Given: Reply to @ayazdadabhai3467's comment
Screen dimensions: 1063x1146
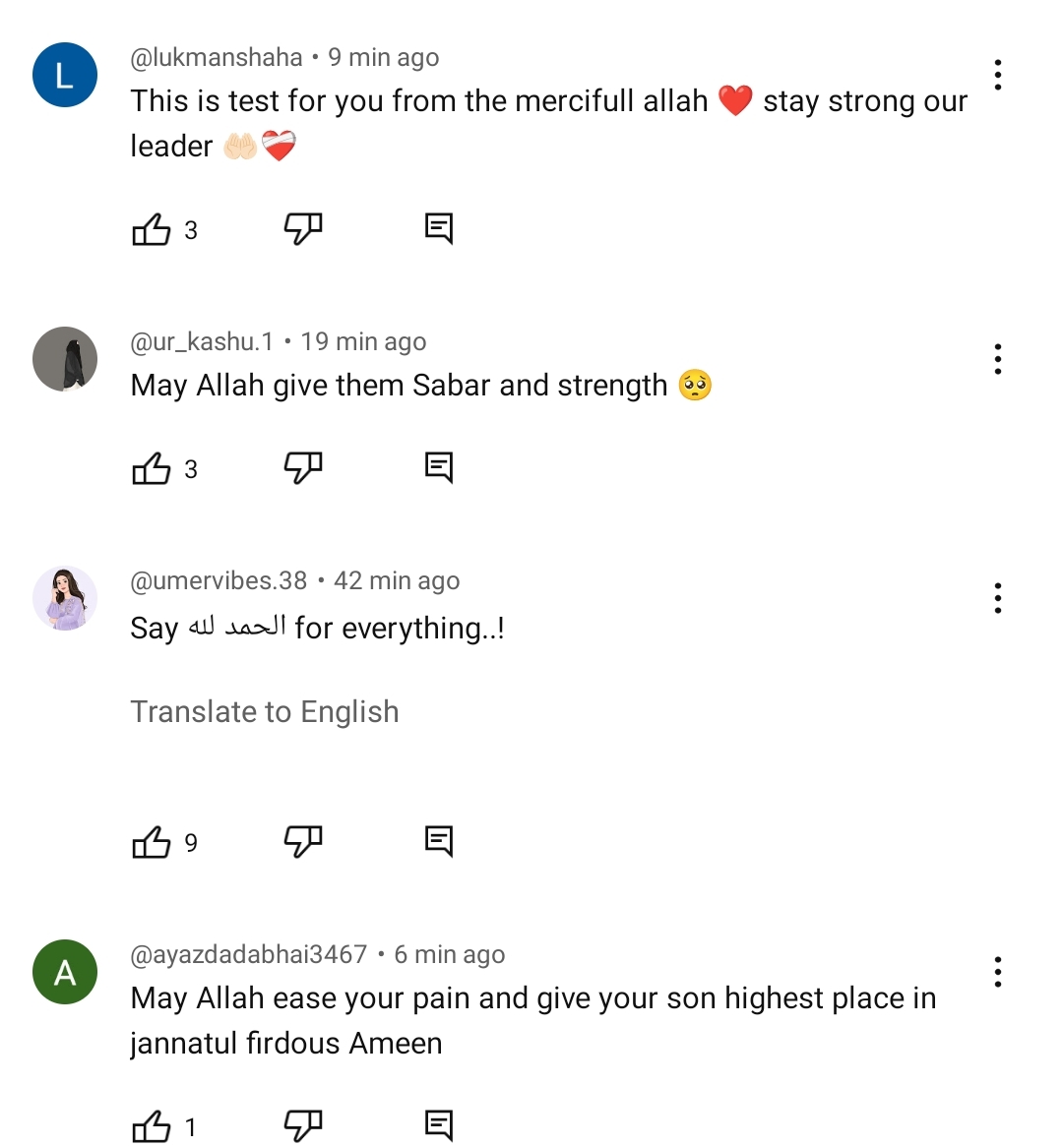Looking at the screenshot, I should tap(439, 1123).
